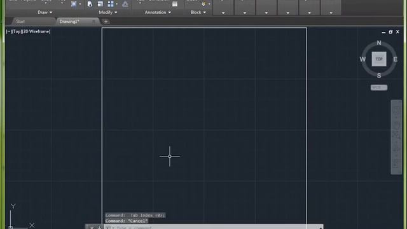Expand the Draw panel title
The height and width of the screenshot is (229, 407).
tap(45, 12)
